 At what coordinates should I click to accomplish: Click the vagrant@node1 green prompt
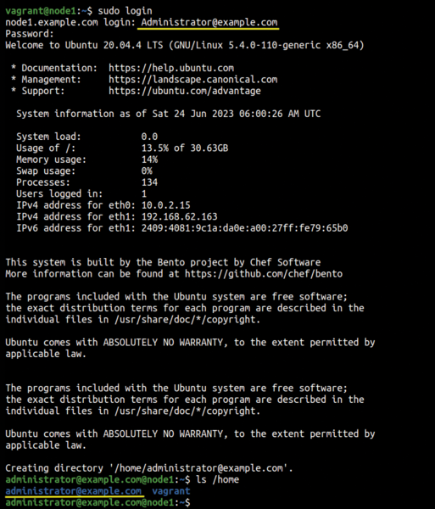(41, 11)
